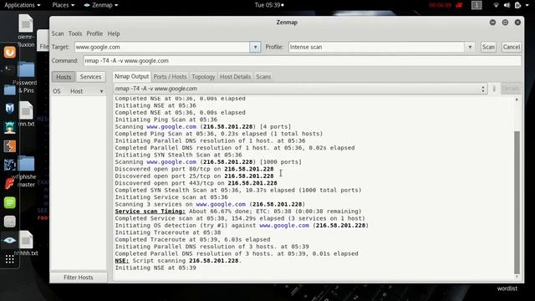Image resolution: width=535 pixels, height=301 pixels.
Task: Switch to the Scans tab
Action: pyautogui.click(x=263, y=77)
